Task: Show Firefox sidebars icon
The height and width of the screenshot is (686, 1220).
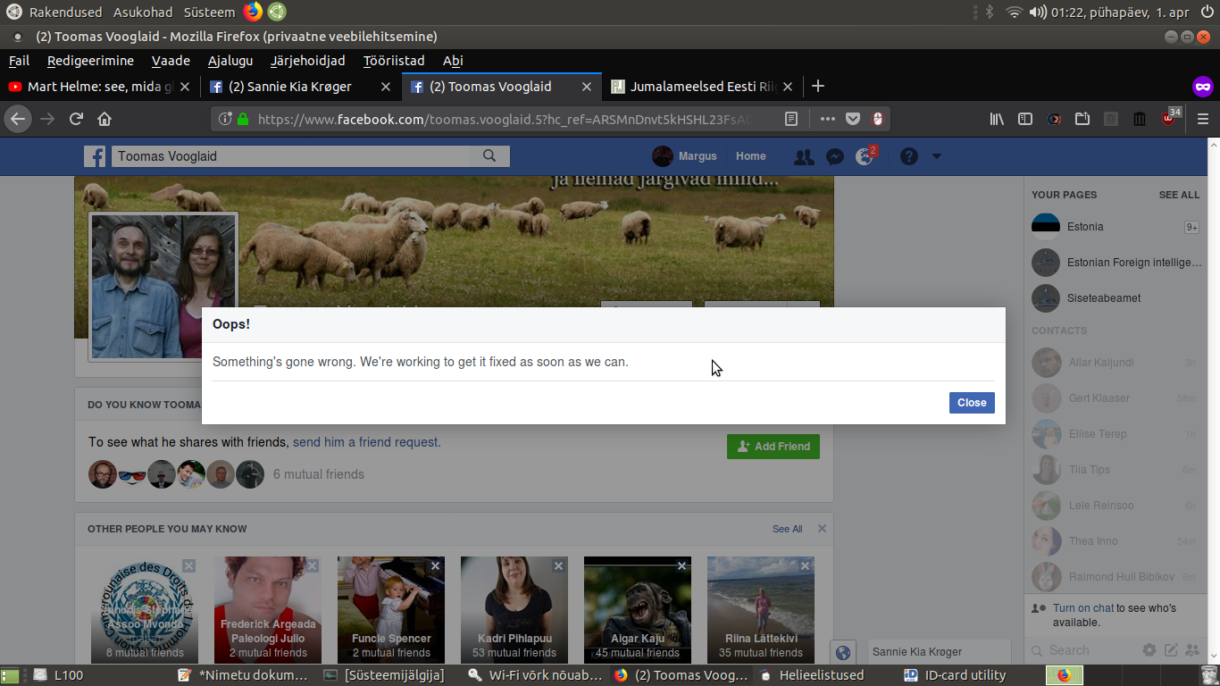Action: click(1025, 119)
